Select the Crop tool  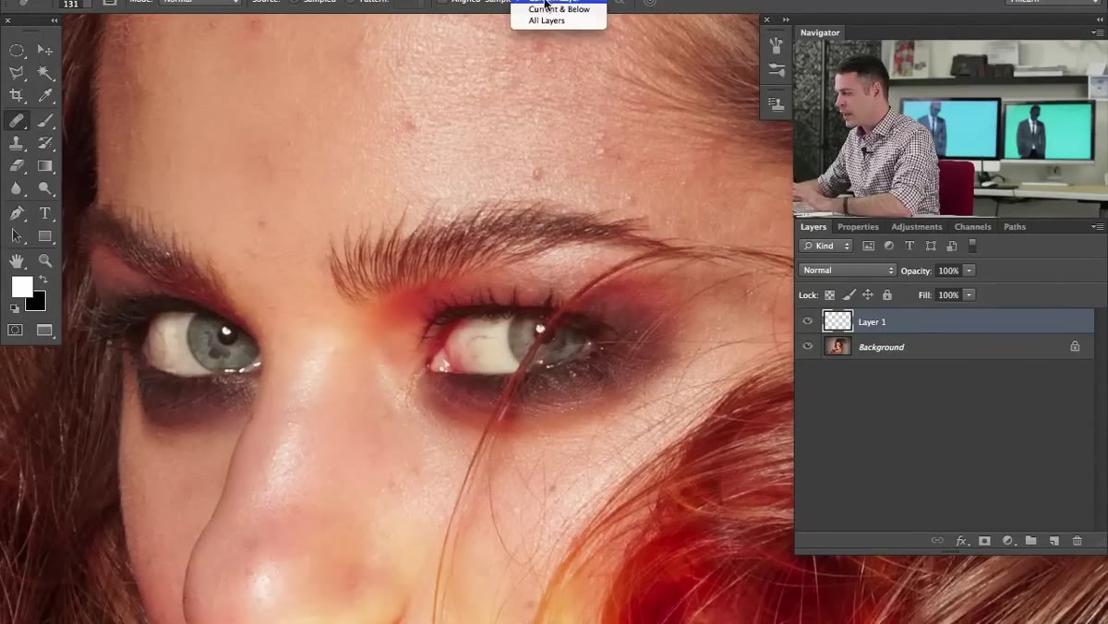pyautogui.click(x=17, y=96)
